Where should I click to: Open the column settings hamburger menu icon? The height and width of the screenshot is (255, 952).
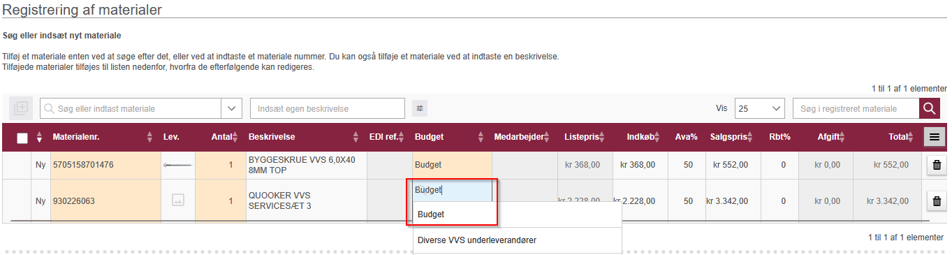pyautogui.click(x=935, y=138)
